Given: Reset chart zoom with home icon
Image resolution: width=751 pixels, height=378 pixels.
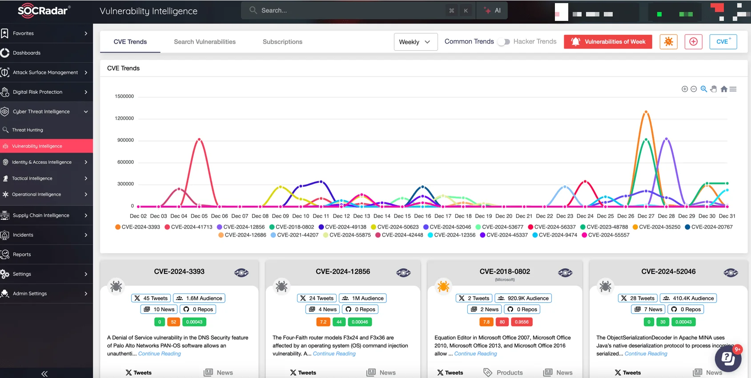Looking at the screenshot, I should pyautogui.click(x=724, y=89).
